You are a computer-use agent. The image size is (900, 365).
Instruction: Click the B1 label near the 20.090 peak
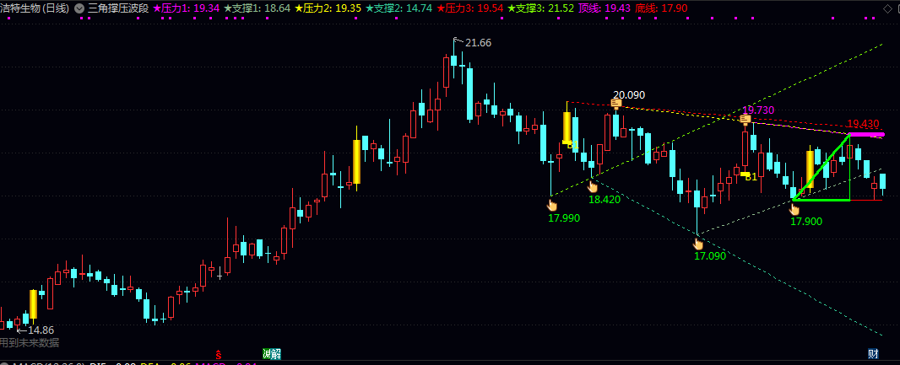[x=572, y=146]
